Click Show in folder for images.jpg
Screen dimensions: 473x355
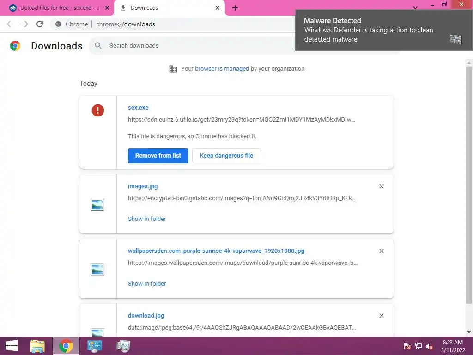[x=147, y=219]
